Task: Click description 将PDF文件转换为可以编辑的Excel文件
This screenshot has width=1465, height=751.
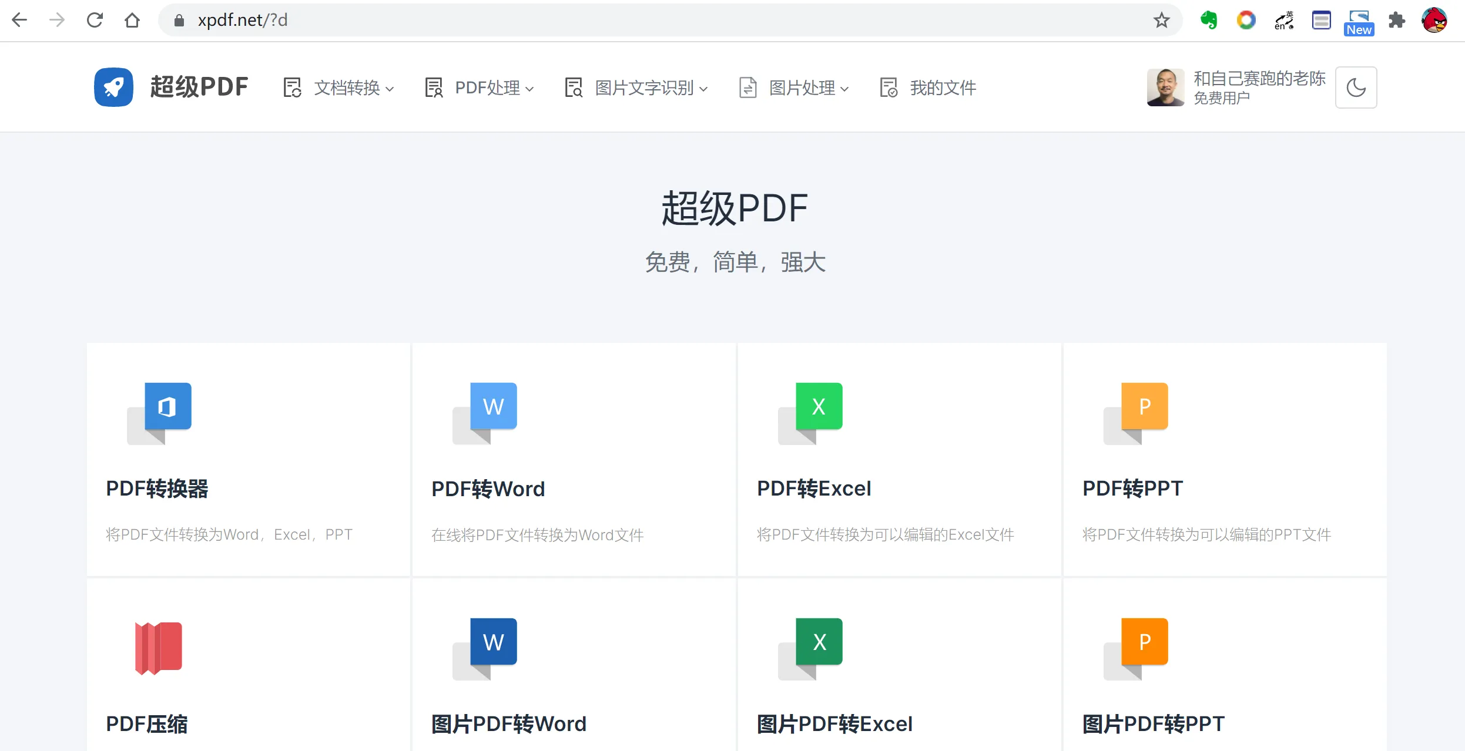Action: (886, 534)
